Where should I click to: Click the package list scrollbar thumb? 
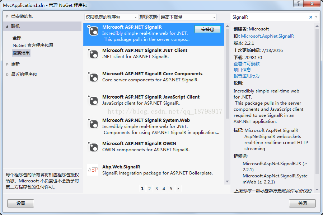(228, 74)
